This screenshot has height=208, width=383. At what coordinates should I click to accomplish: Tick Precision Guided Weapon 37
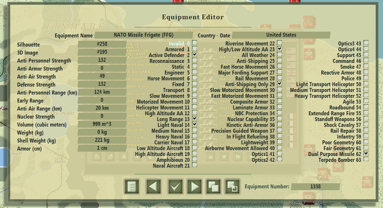[279, 130]
